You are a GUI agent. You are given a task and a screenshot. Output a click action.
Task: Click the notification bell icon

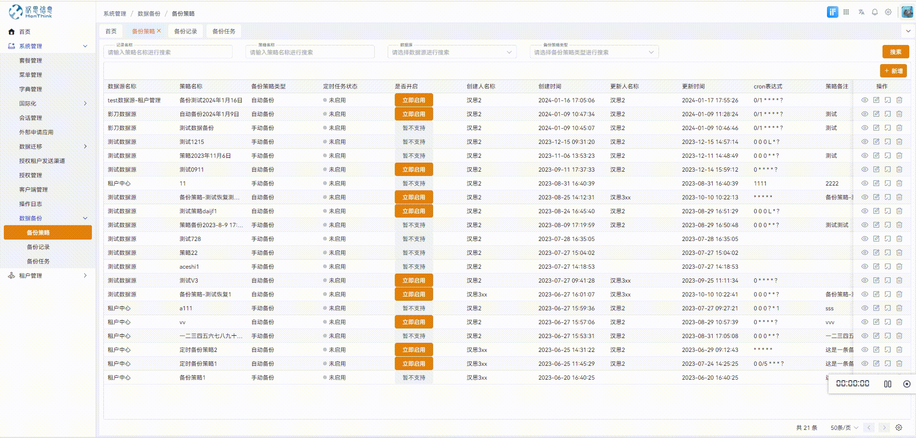click(x=874, y=12)
